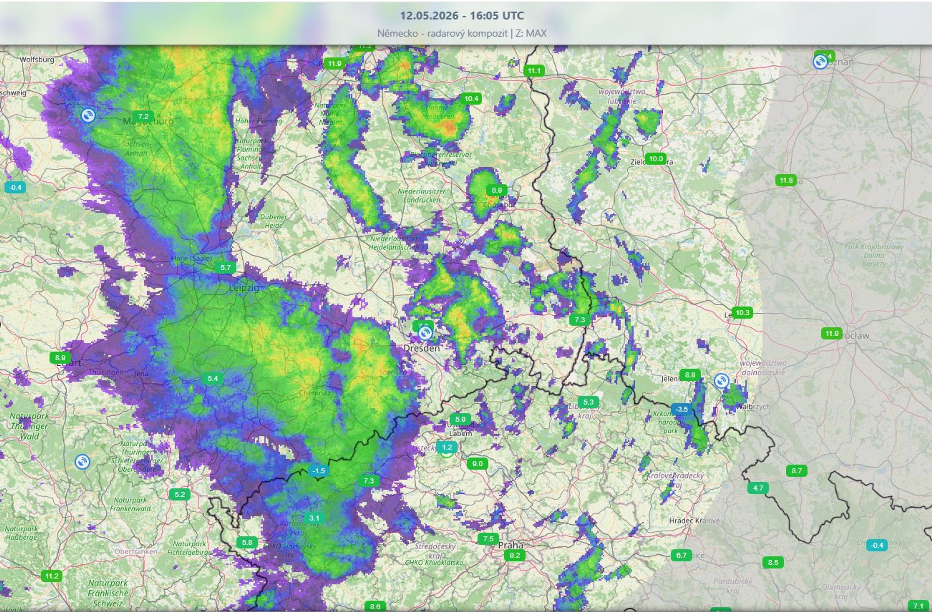This screenshot has width=932, height=612.
Task: Click the 8.9 marker at Cottbus
Action: click(x=497, y=190)
